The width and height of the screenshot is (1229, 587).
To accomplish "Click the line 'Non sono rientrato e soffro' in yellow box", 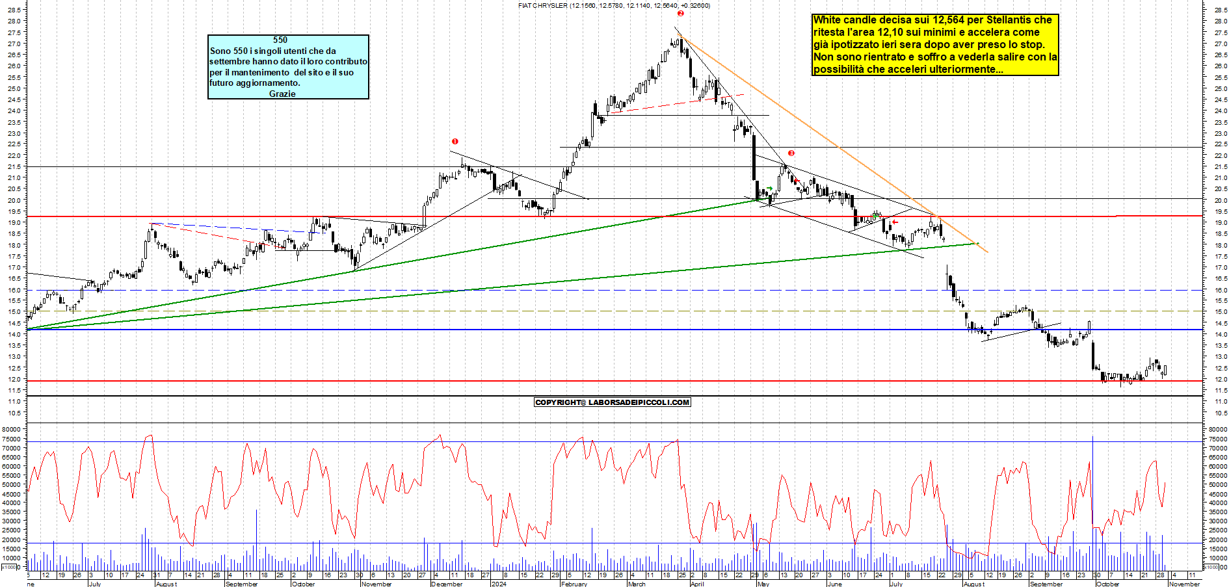I will tap(935, 57).
